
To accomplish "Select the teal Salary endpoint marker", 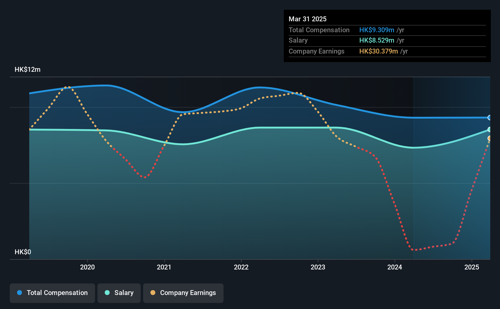I will (490, 130).
